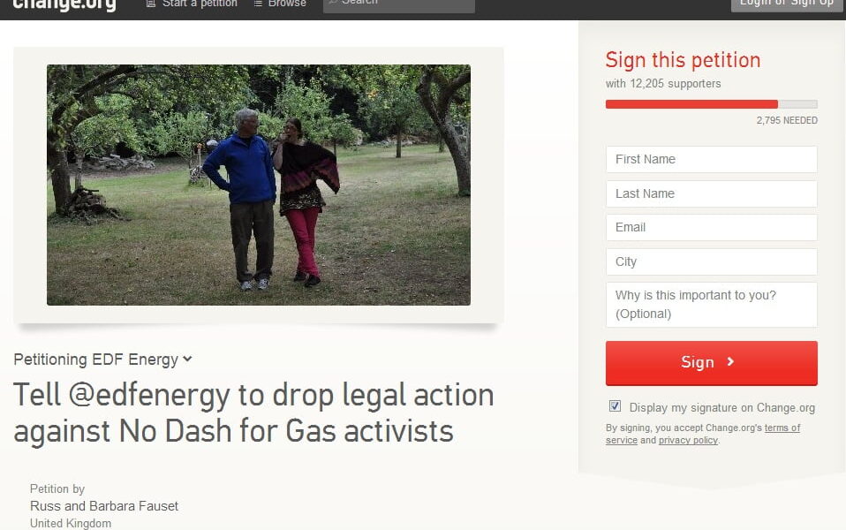Focus the First Name field
Viewport: 846px width, 530px height.
pos(711,159)
